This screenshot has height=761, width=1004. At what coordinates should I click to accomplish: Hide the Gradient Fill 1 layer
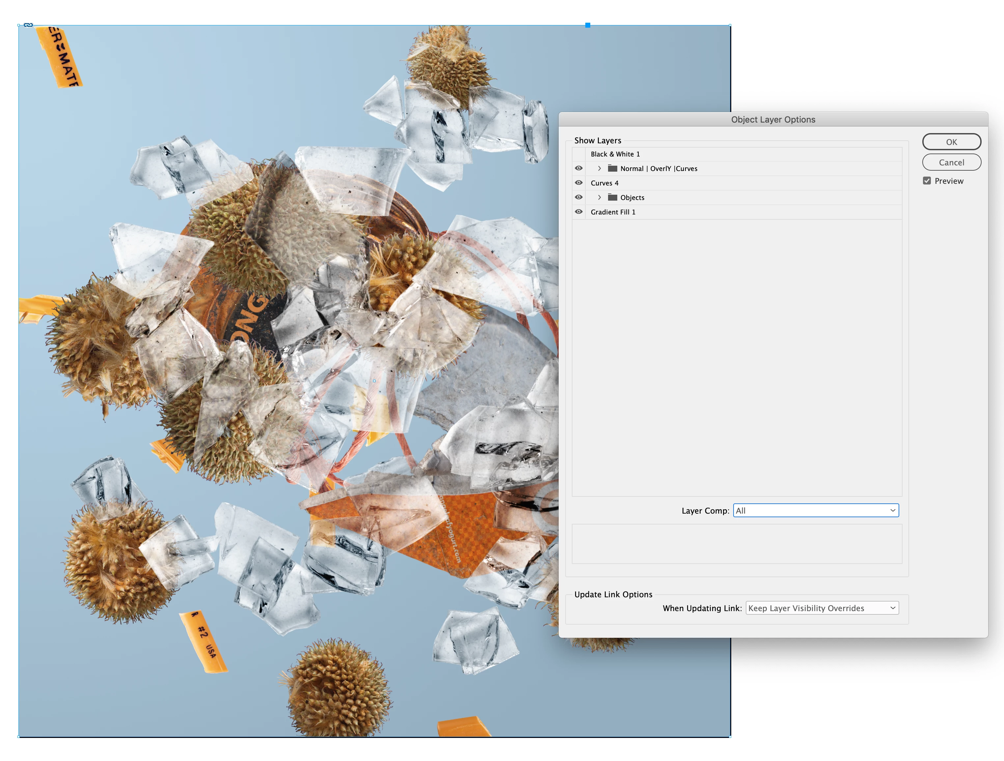tap(579, 212)
